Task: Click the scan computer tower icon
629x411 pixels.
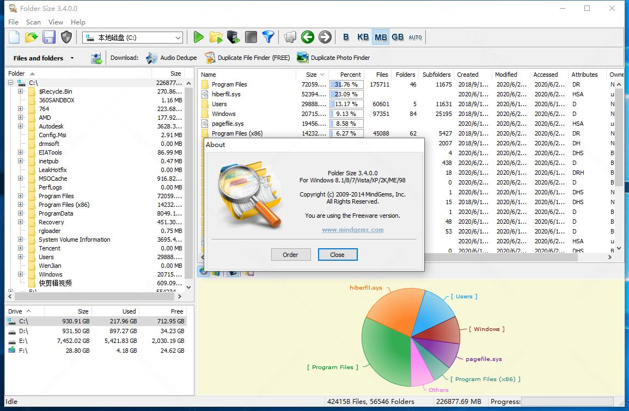Action: coord(233,38)
